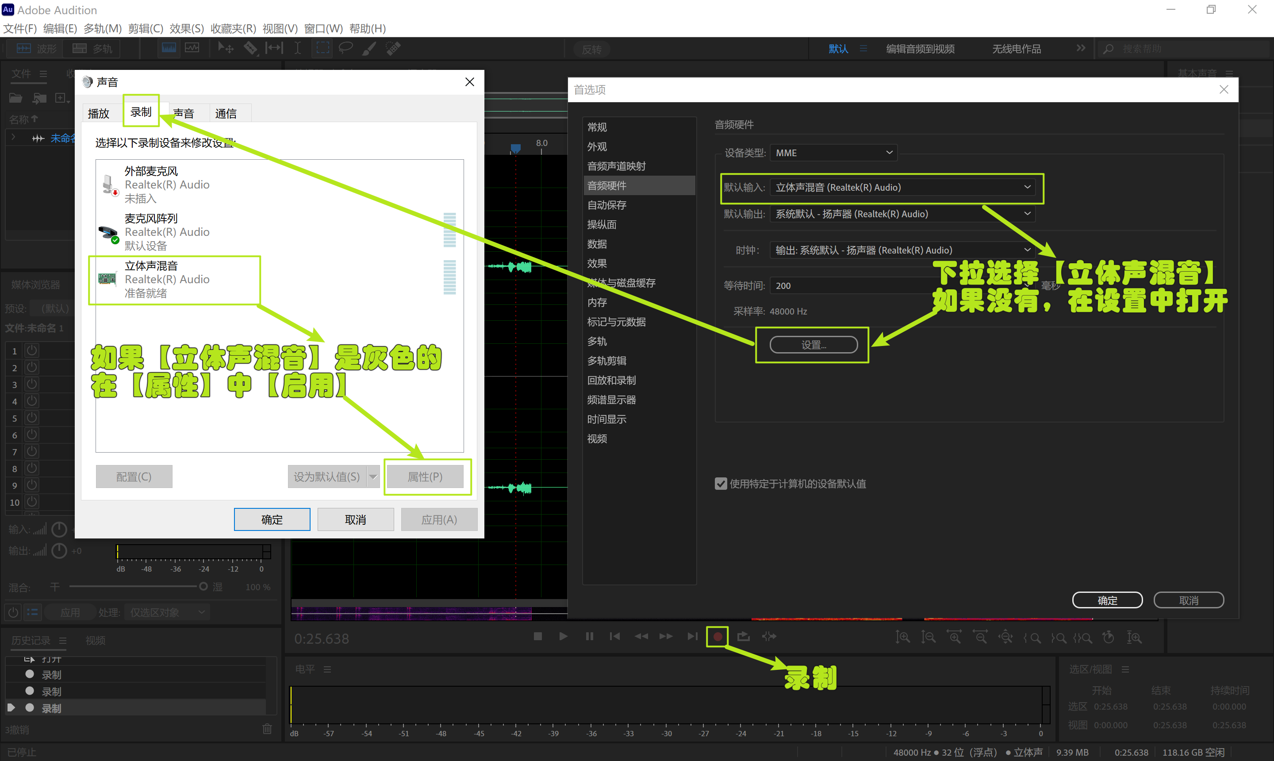Open the clock source dropdown
Screen dimensions: 1274x761
click(902, 250)
